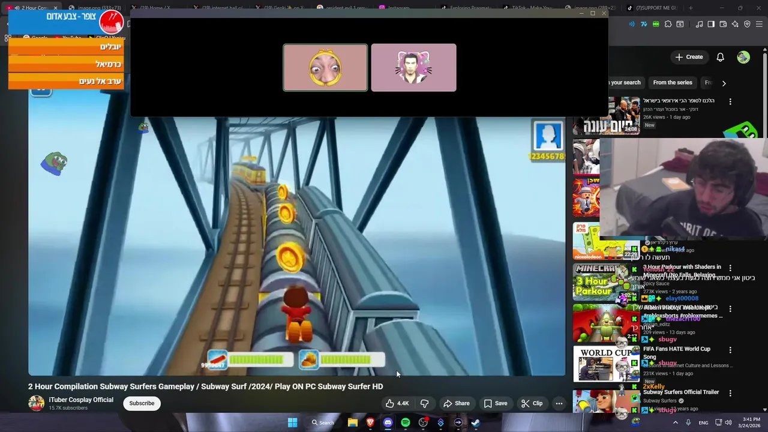Open File Explorer from taskbar
768x432 pixels.
coord(353,422)
